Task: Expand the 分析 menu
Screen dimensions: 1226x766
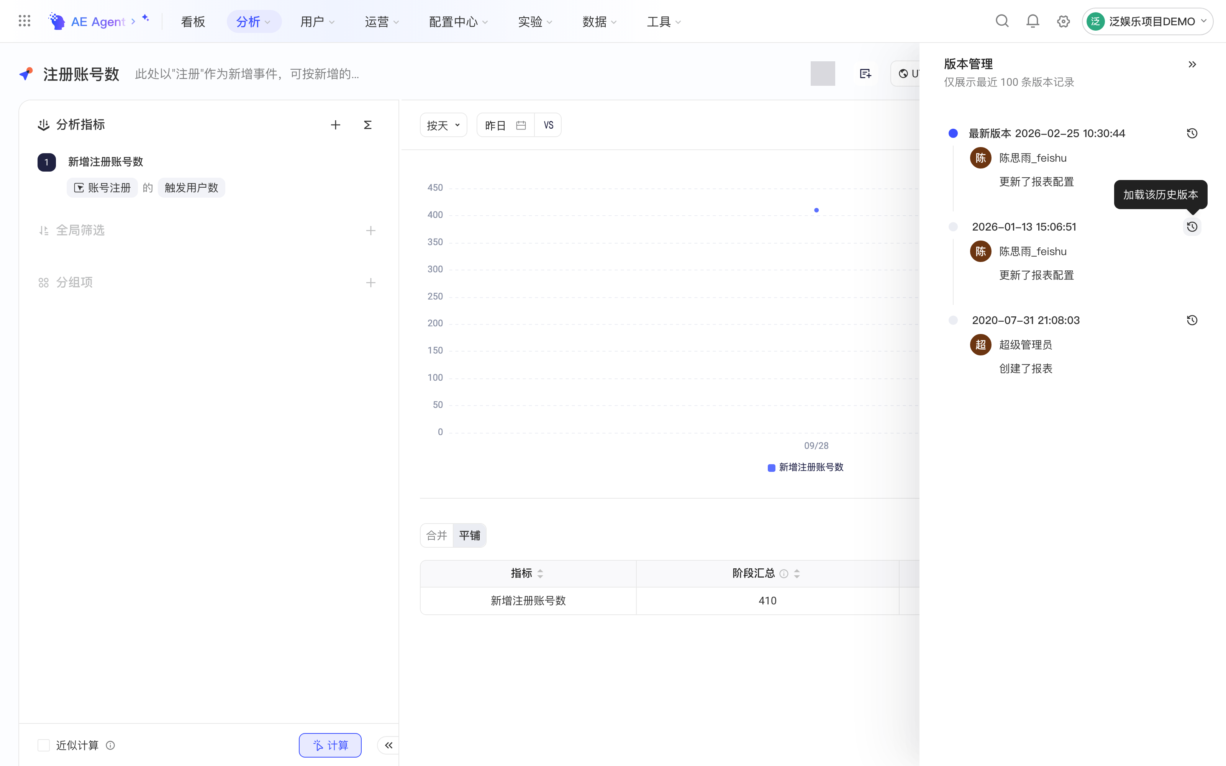Action: click(254, 21)
